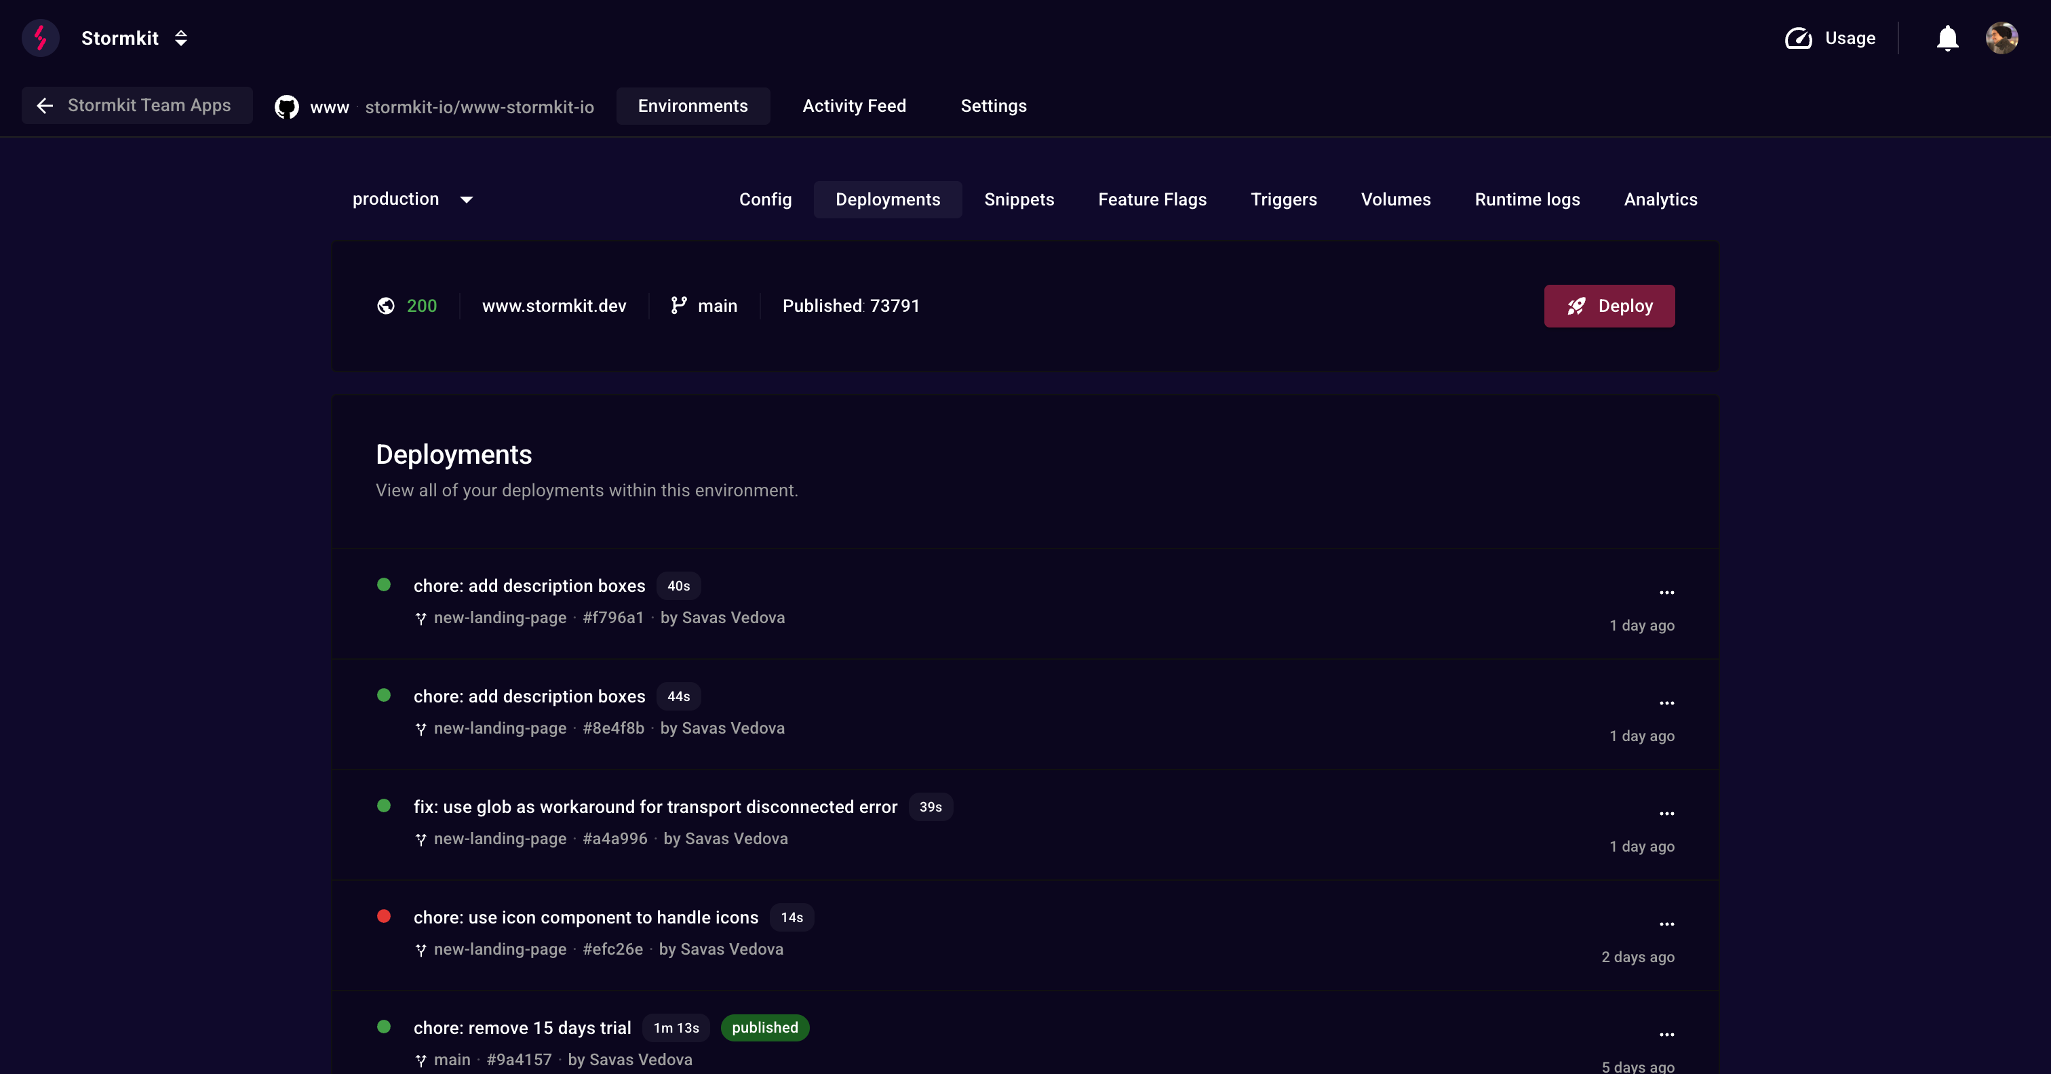Click the published badge on deployment
The width and height of the screenshot is (2051, 1074).
click(764, 1028)
